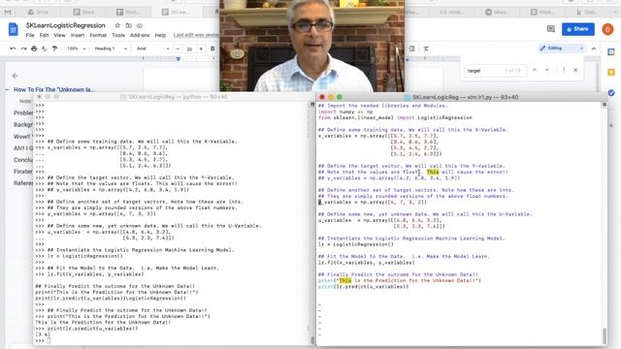
Task: Open the Edit menu
Action: [44, 35]
